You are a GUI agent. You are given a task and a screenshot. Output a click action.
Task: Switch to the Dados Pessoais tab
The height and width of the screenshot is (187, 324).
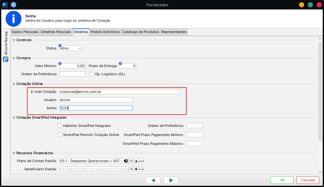25,32
